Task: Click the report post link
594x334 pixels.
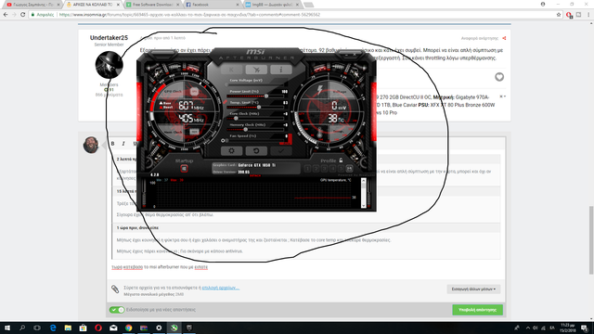Action: click(479, 38)
